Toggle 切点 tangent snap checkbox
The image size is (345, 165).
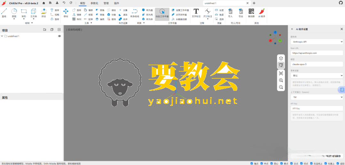pos(301,163)
